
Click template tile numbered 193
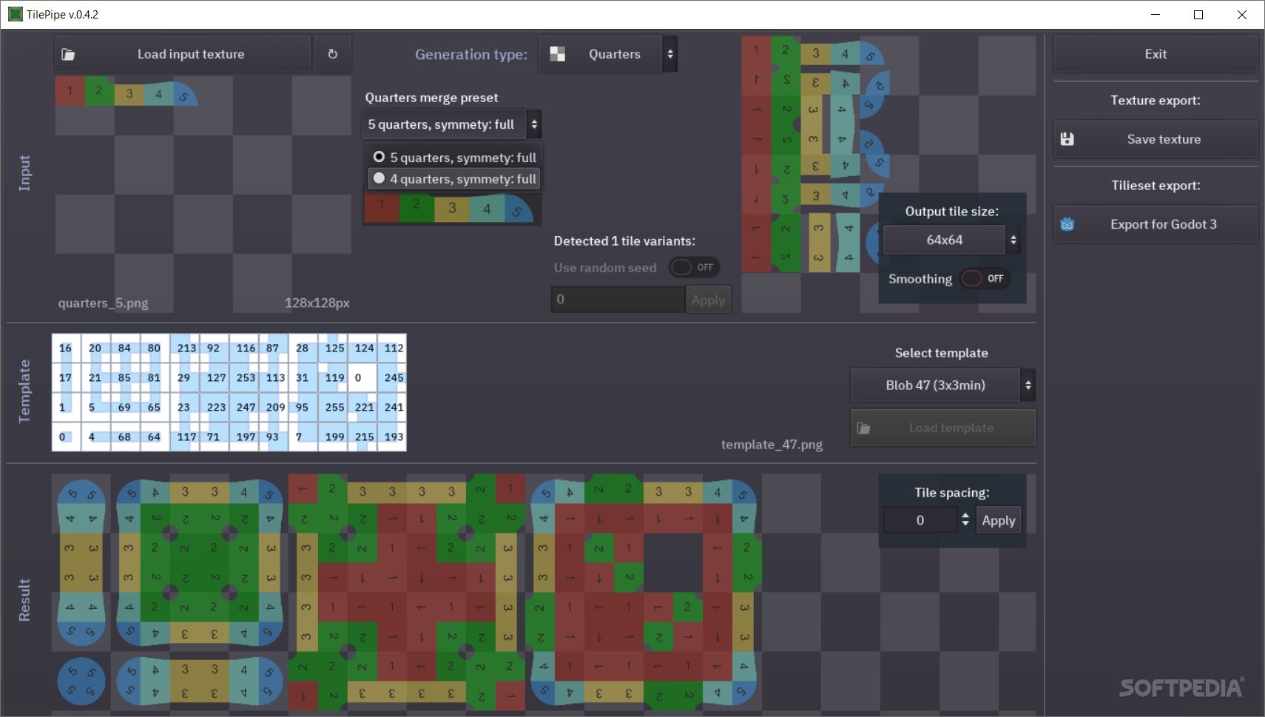coord(392,437)
